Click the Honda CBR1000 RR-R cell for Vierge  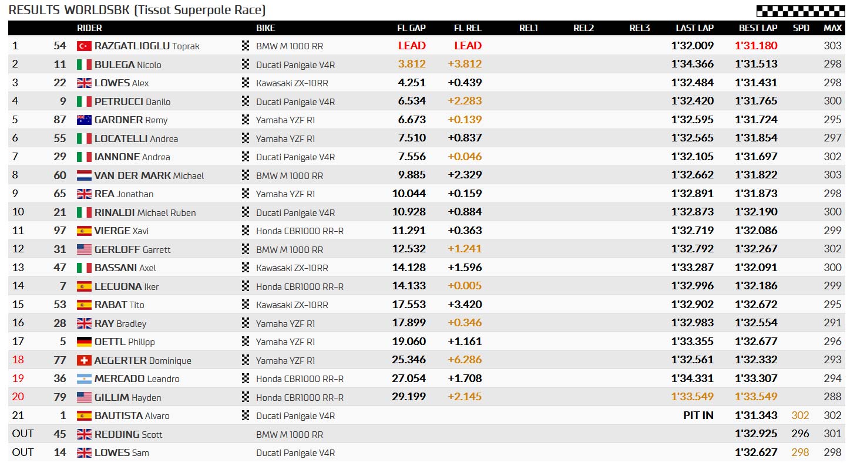tap(300, 231)
